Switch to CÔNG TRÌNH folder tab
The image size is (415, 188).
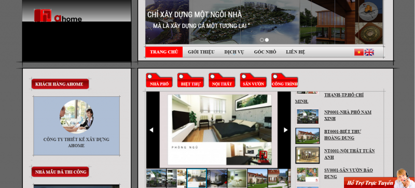[284, 80]
